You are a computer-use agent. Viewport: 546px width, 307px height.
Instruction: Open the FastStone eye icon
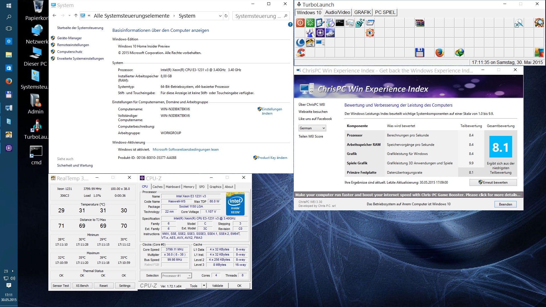click(x=370, y=33)
